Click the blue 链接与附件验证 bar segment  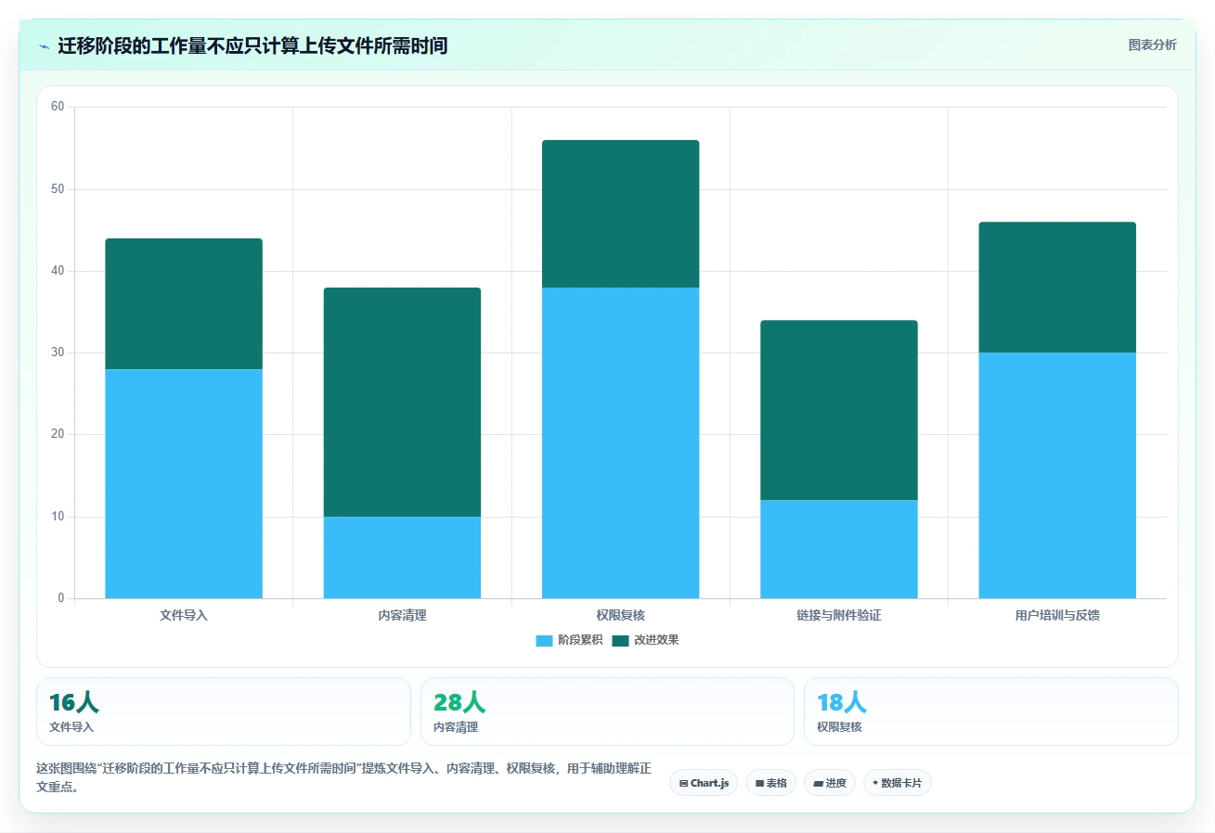click(x=839, y=549)
